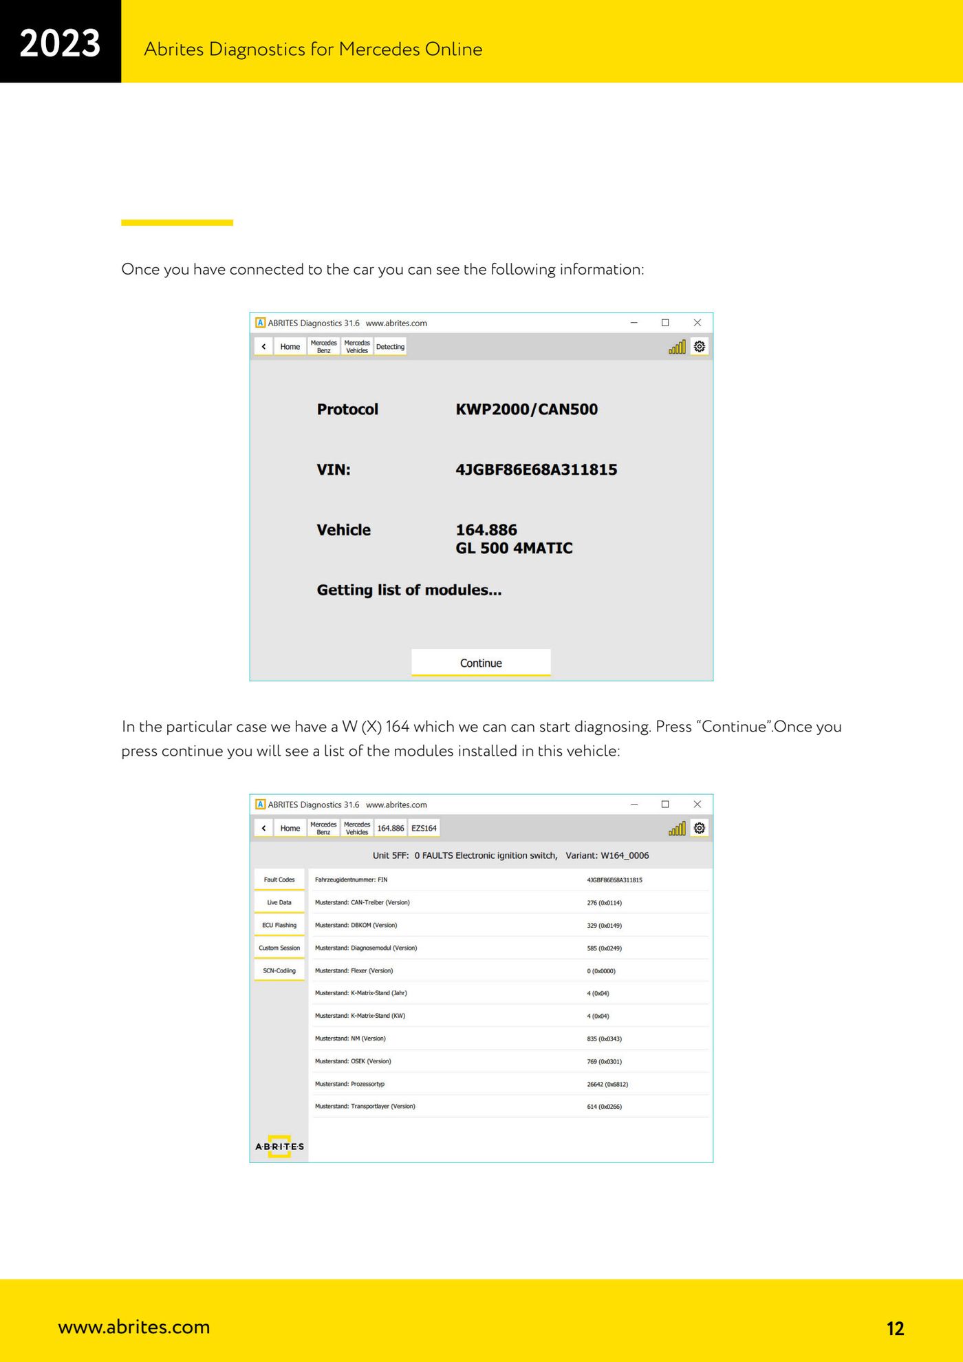Image resolution: width=963 pixels, height=1362 pixels.
Task: Click signal strength icon in lower window
Action: 677,829
